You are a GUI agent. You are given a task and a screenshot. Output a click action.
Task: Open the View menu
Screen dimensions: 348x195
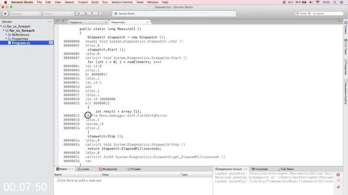(58, 2)
